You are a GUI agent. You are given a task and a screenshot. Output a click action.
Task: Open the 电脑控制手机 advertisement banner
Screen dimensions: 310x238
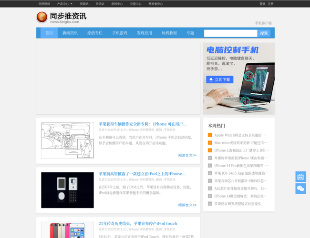point(239,79)
